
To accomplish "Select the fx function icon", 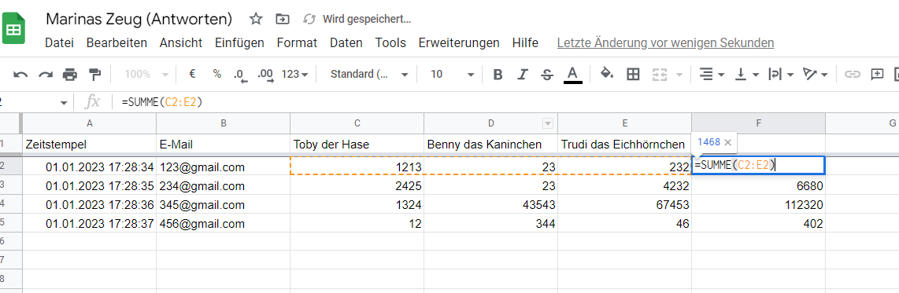I will [x=92, y=102].
